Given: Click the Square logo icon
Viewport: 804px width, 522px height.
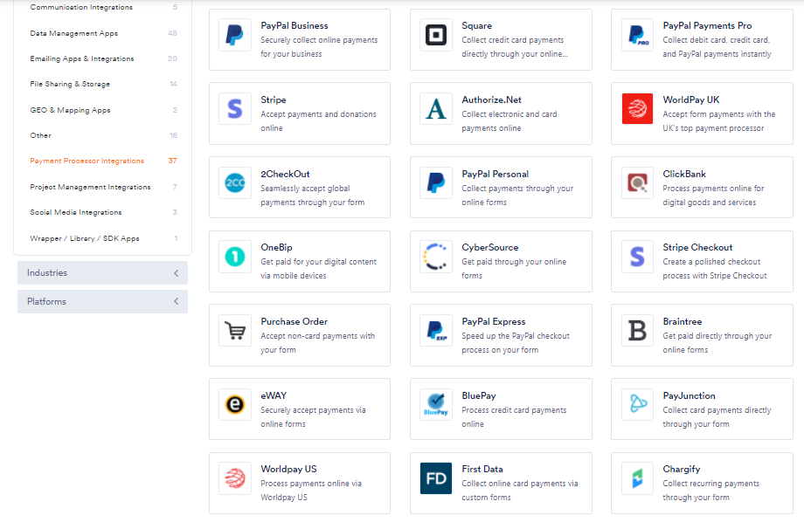Looking at the screenshot, I should (x=436, y=35).
